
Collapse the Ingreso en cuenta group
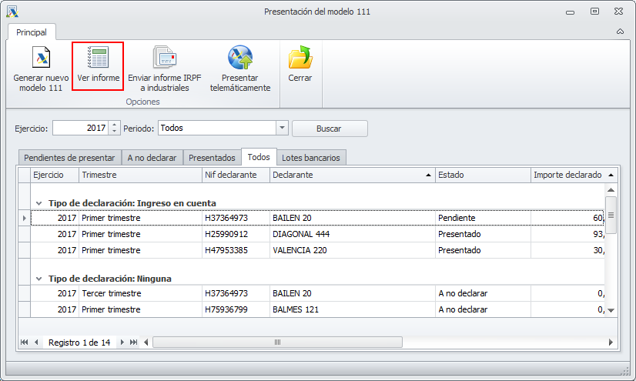38,203
